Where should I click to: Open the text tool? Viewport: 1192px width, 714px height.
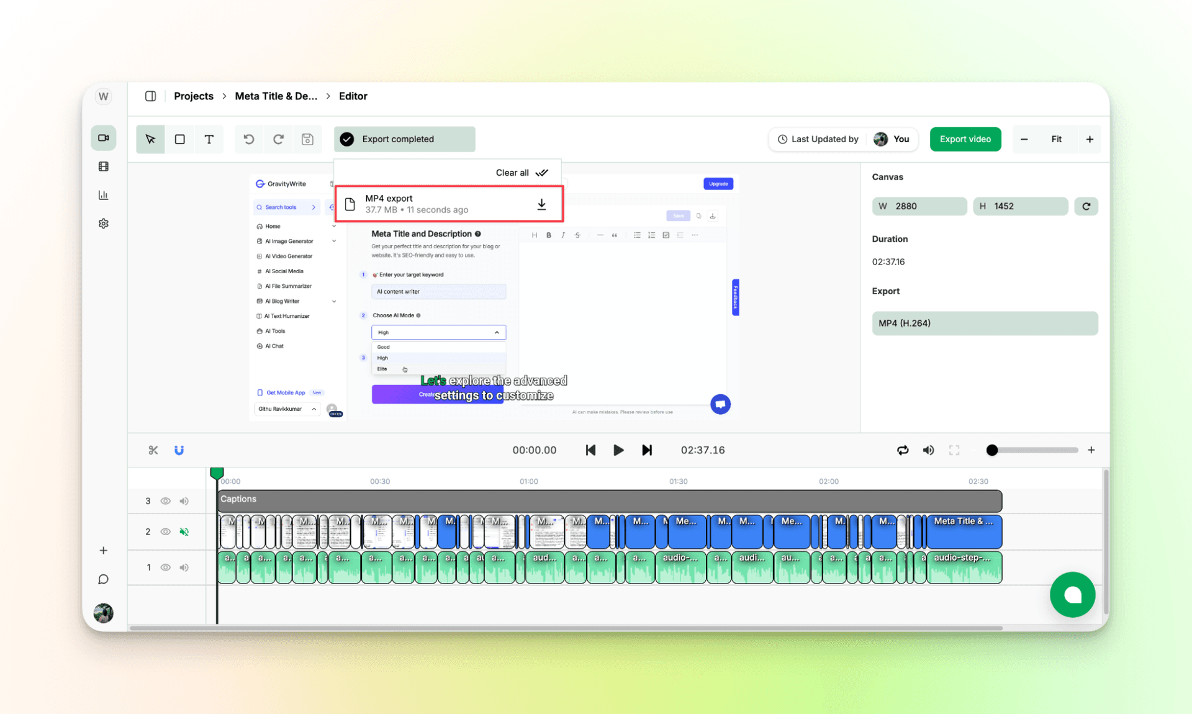point(209,139)
